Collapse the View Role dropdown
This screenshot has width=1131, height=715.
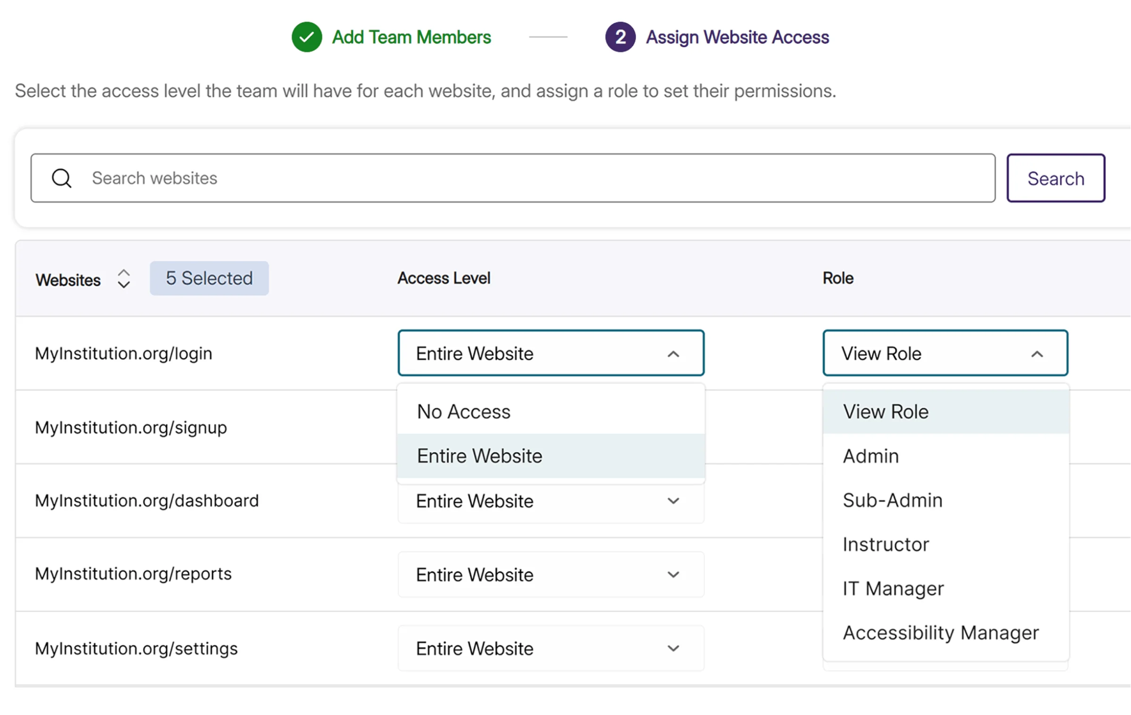tap(1036, 353)
